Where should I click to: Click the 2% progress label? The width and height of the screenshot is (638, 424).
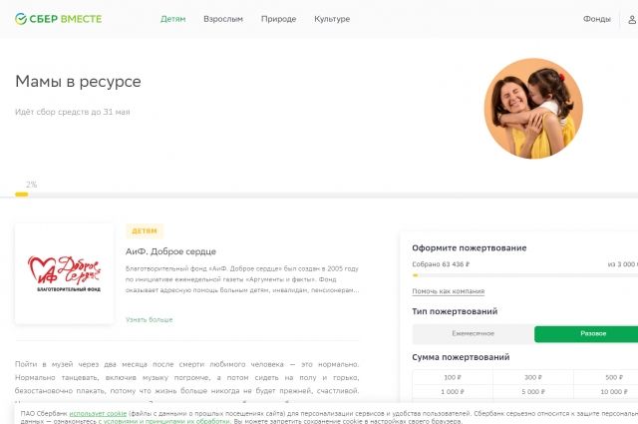pos(31,185)
